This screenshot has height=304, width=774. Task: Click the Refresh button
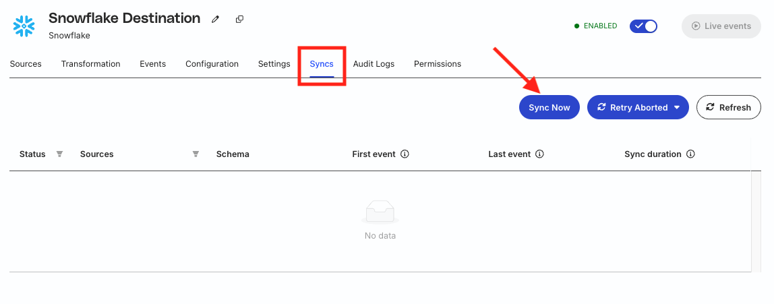click(x=729, y=107)
